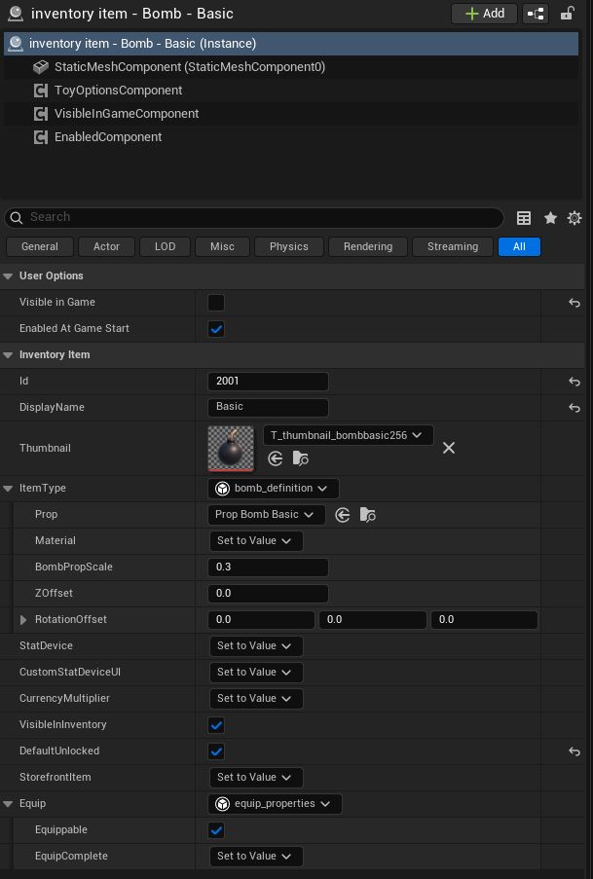Collapse the Equip property arrow
The image size is (593, 879).
8,804
